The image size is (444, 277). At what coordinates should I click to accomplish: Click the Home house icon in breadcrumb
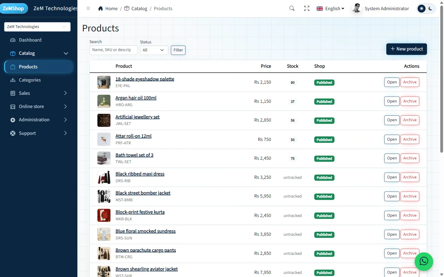click(x=101, y=9)
